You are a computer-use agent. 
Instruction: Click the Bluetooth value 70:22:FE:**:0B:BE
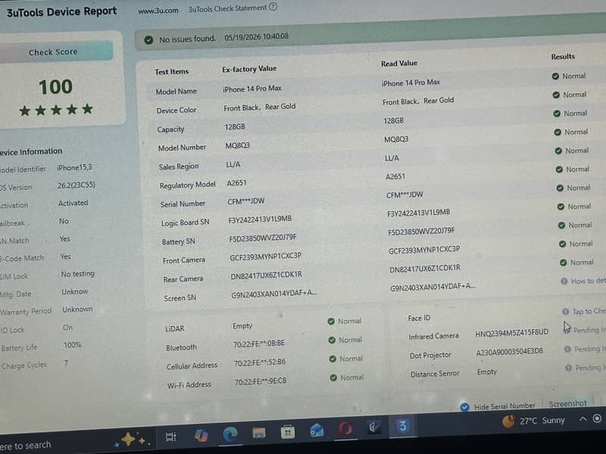[x=258, y=344]
